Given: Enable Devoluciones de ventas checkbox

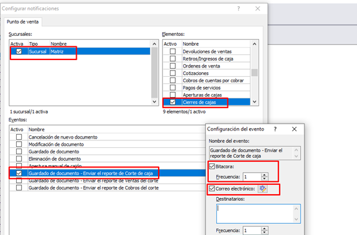Looking at the screenshot, I should (173, 51).
